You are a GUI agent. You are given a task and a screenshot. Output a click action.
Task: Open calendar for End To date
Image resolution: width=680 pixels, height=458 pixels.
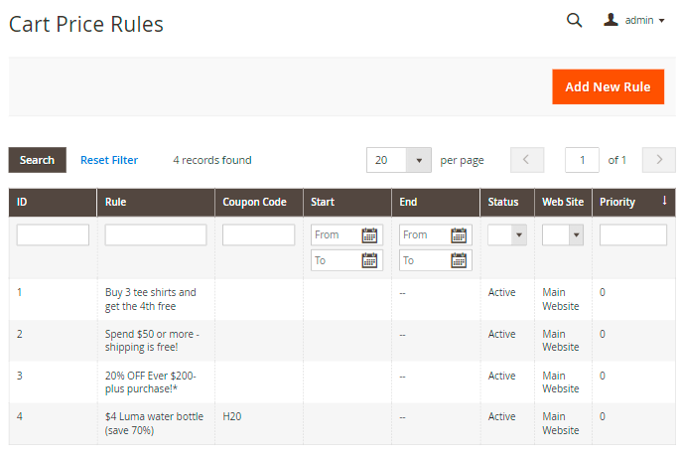pyautogui.click(x=459, y=260)
